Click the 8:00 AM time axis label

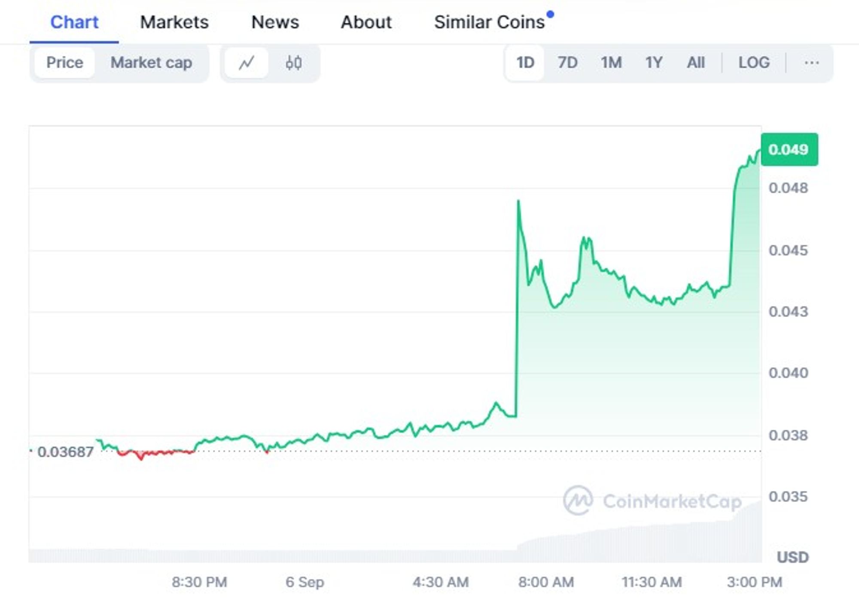tap(546, 582)
